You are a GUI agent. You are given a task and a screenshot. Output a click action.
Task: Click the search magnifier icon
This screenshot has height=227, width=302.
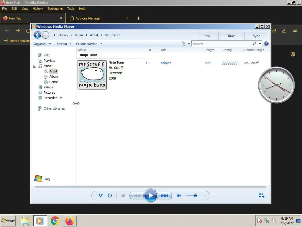254,44
